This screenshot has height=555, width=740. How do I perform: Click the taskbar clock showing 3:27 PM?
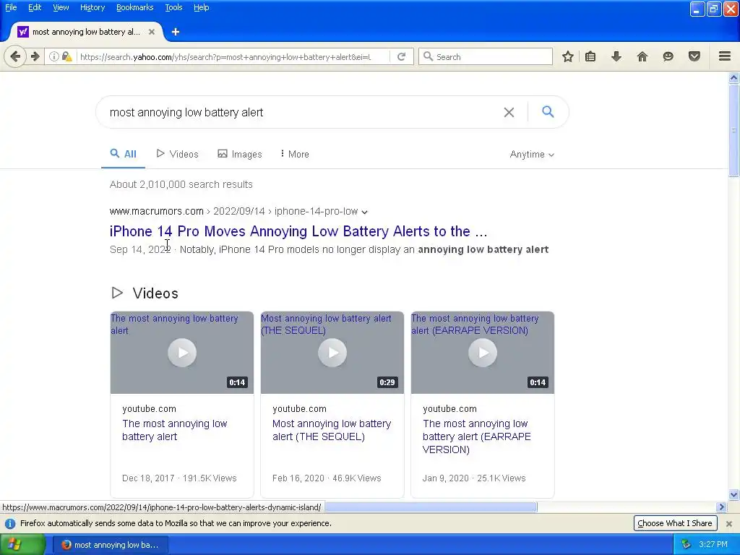point(713,545)
